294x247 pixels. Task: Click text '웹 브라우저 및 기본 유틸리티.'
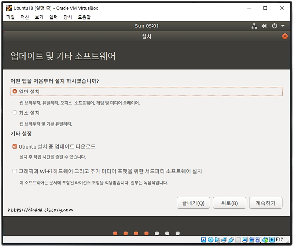point(46,124)
